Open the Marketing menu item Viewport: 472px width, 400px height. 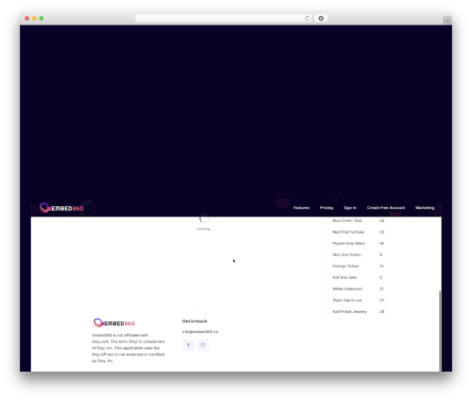pos(425,208)
